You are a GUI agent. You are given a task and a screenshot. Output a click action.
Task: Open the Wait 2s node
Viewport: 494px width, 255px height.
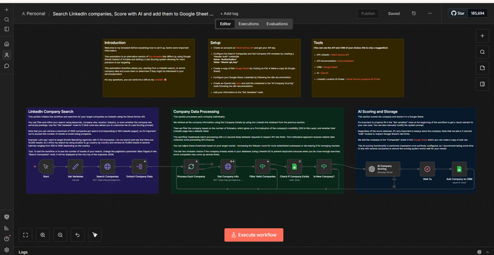[427, 169]
